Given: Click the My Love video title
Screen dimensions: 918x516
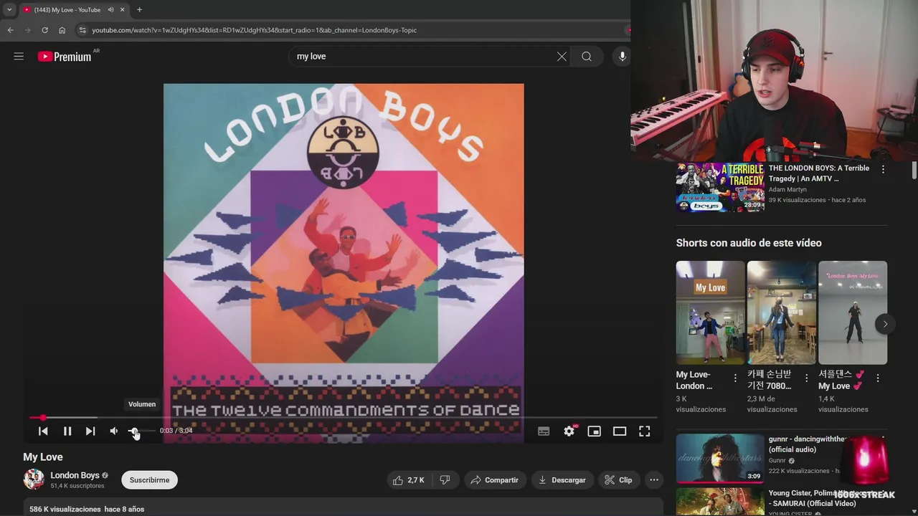Looking at the screenshot, I should [x=43, y=457].
